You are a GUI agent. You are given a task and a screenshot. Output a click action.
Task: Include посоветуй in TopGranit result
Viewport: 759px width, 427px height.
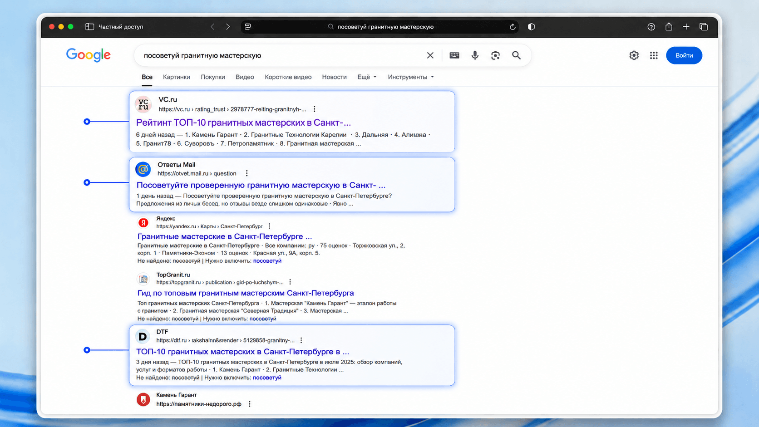pyautogui.click(x=263, y=319)
